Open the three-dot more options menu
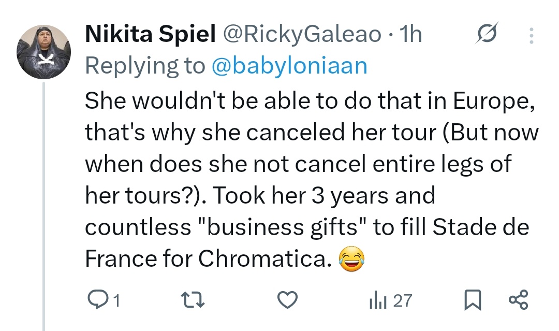 (531, 35)
